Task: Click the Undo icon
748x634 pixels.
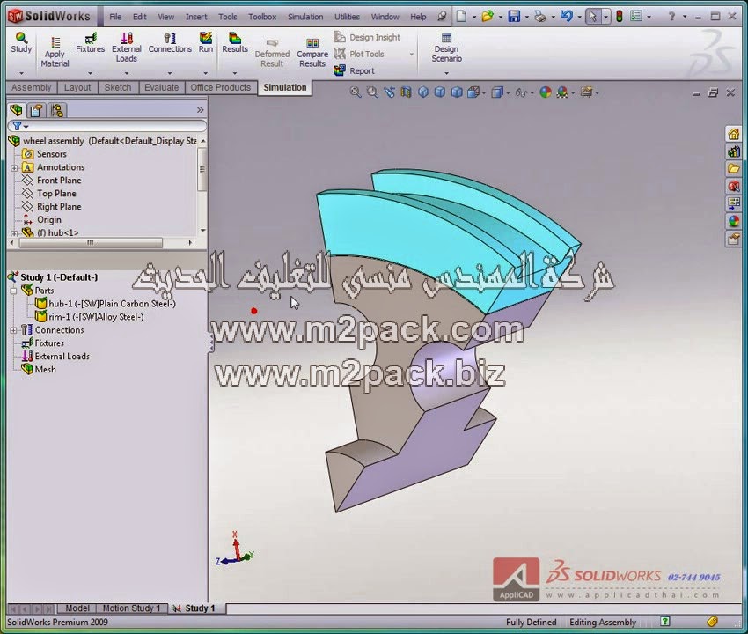Action: [x=566, y=16]
